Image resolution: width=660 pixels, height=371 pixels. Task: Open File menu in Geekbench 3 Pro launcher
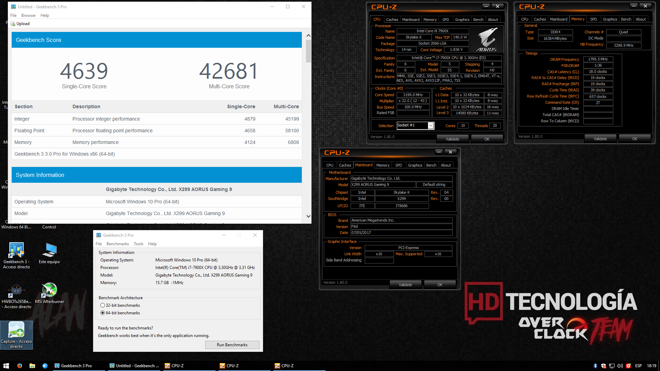click(x=99, y=244)
